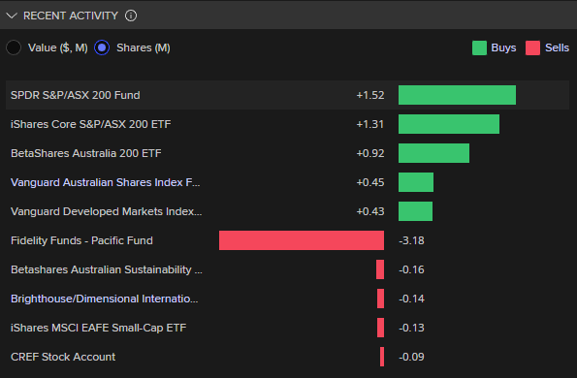This screenshot has height=378, width=577.
Task: Select the SPDR S&P/ASX 200 Fund row
Action: [287, 95]
